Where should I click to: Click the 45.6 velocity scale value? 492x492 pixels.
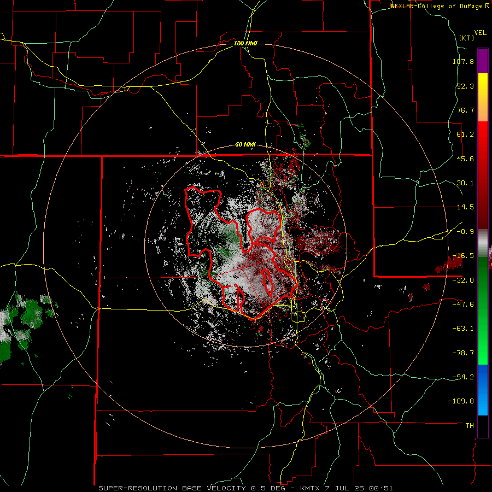tap(465, 159)
